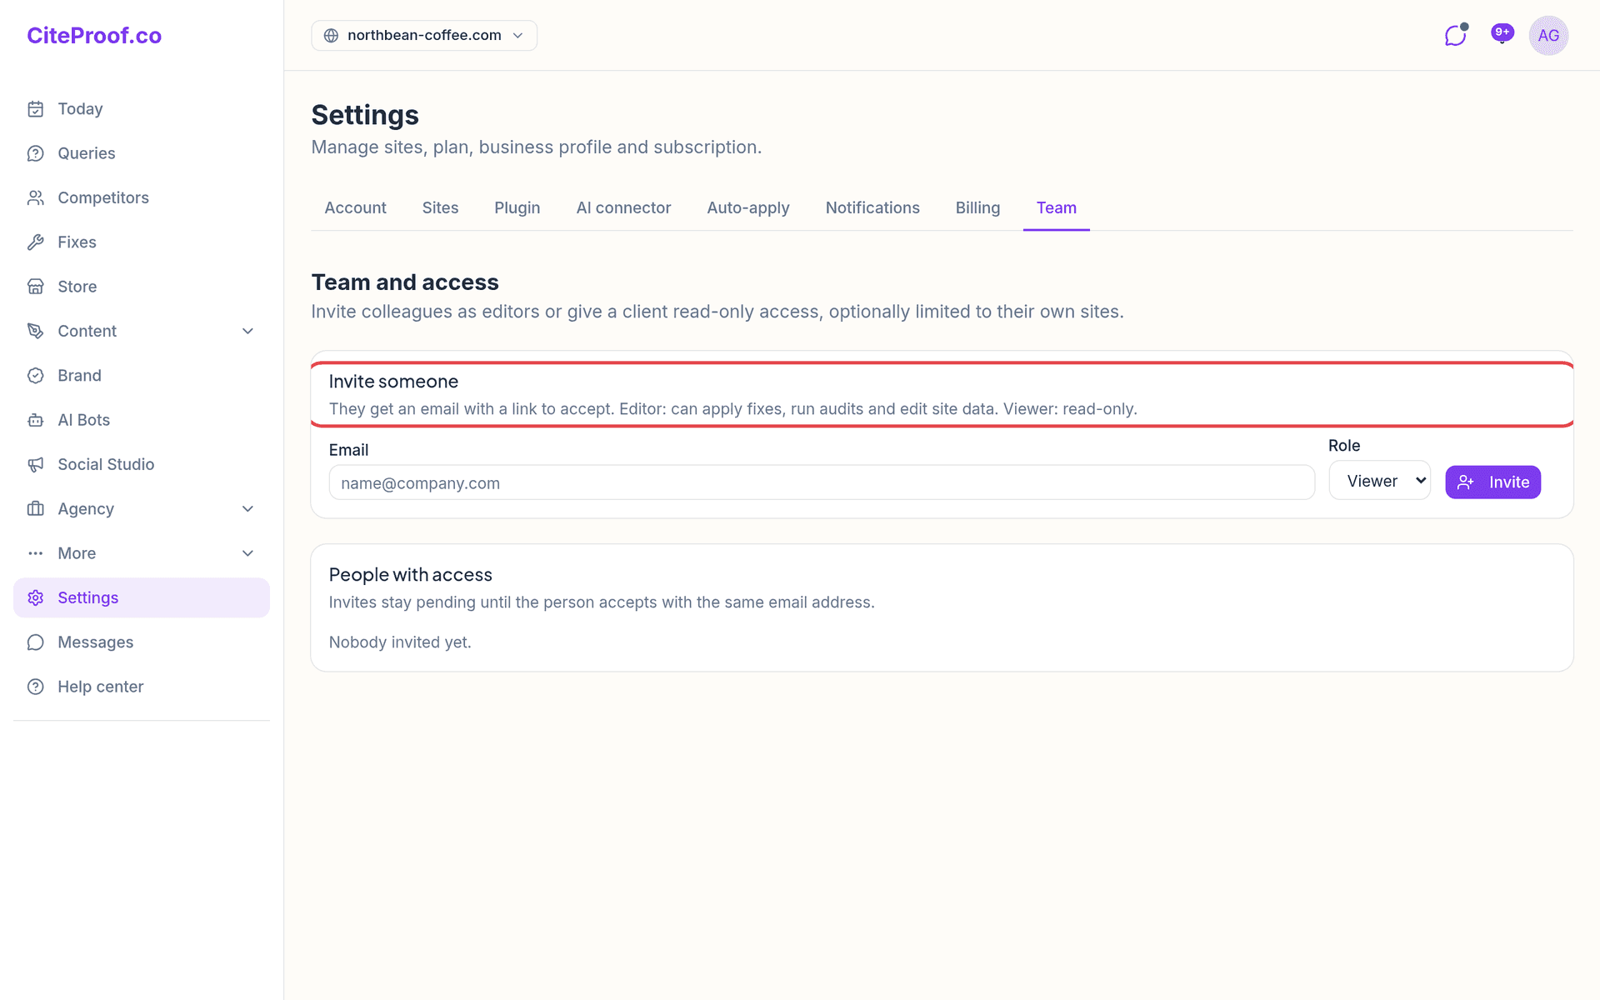Image resolution: width=1600 pixels, height=1000 pixels.
Task: Open the AG user avatar menu
Action: (x=1548, y=35)
